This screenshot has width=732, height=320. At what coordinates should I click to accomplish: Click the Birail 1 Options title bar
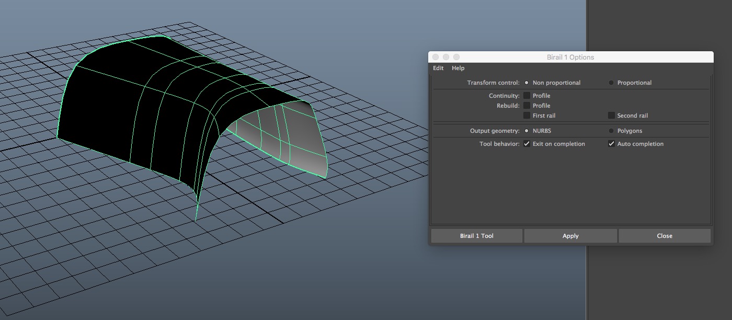tap(570, 57)
